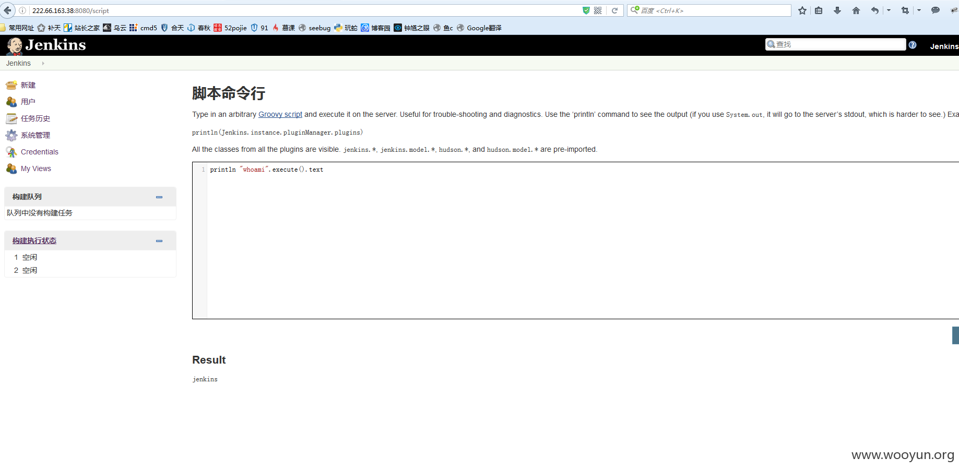
Task: Open the Google翻译 bookmark
Action: tap(479, 28)
